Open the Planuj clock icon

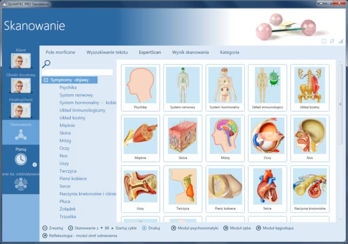(20, 159)
